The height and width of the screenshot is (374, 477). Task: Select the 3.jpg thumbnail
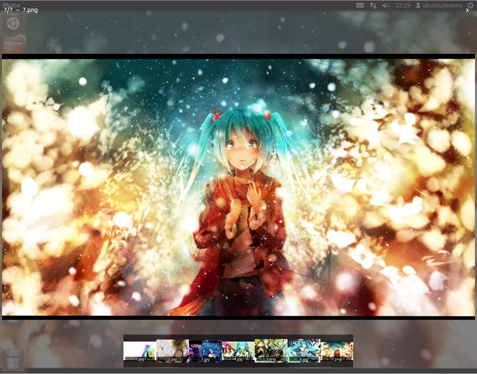(205, 351)
